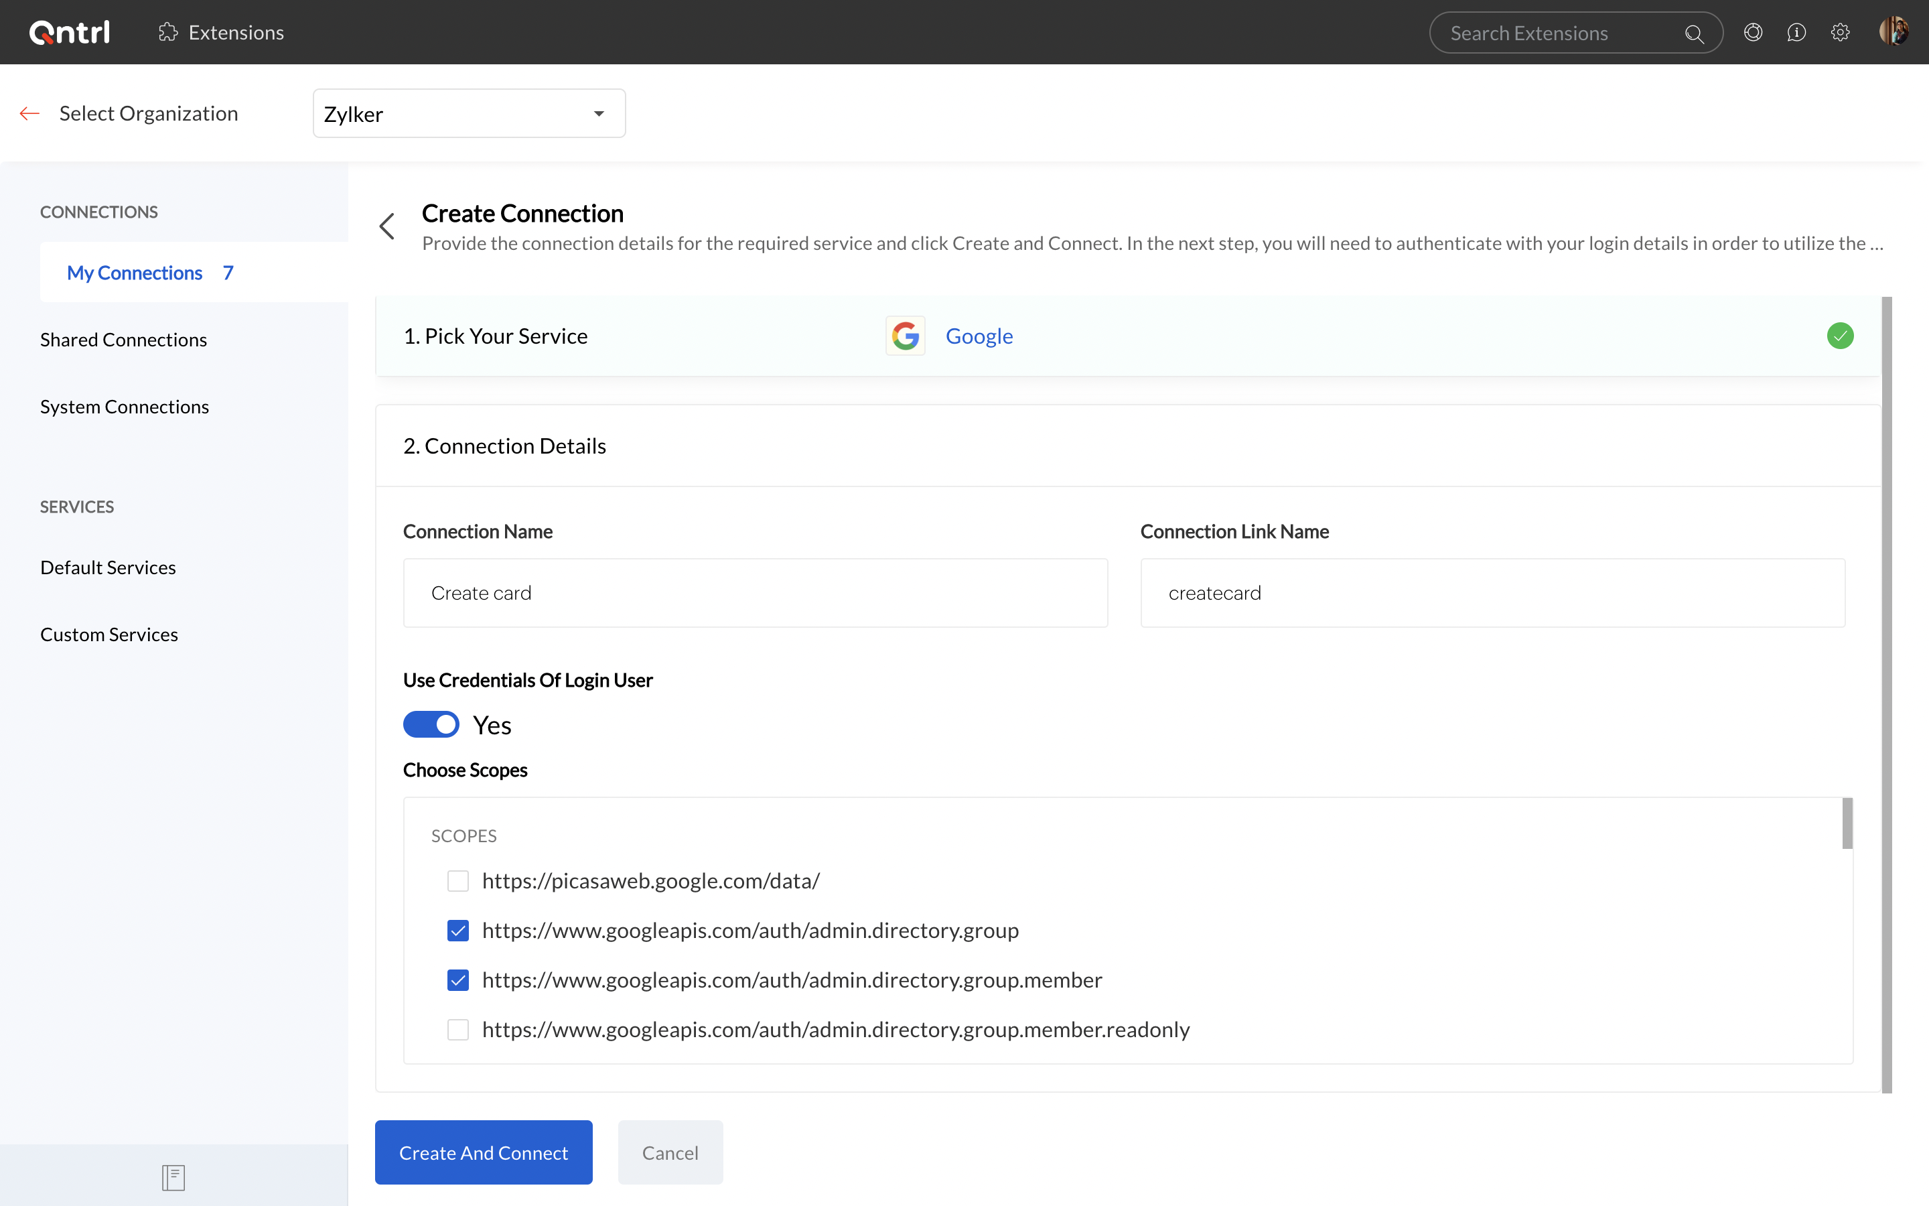Open the settings gear icon
Screen dimensions: 1929x1206
(x=1840, y=32)
